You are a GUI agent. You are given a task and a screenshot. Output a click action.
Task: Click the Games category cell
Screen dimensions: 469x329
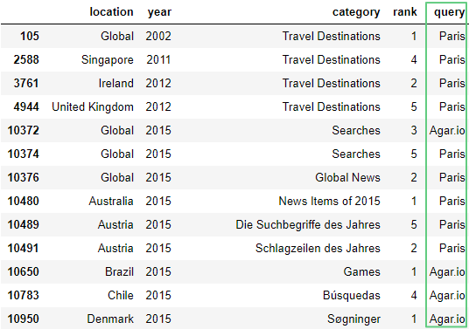tap(361, 271)
